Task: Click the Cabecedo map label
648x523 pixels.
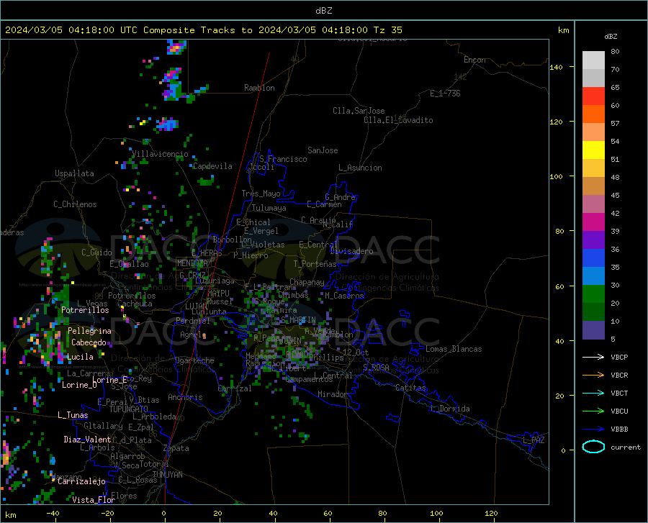Action: [x=89, y=342]
